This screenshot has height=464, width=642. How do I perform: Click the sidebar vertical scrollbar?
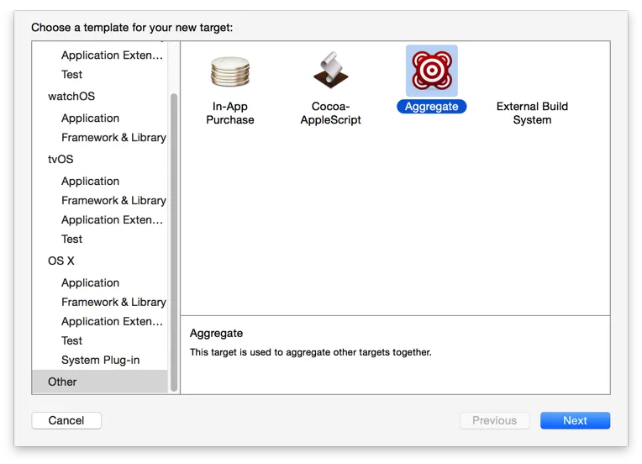click(x=174, y=242)
